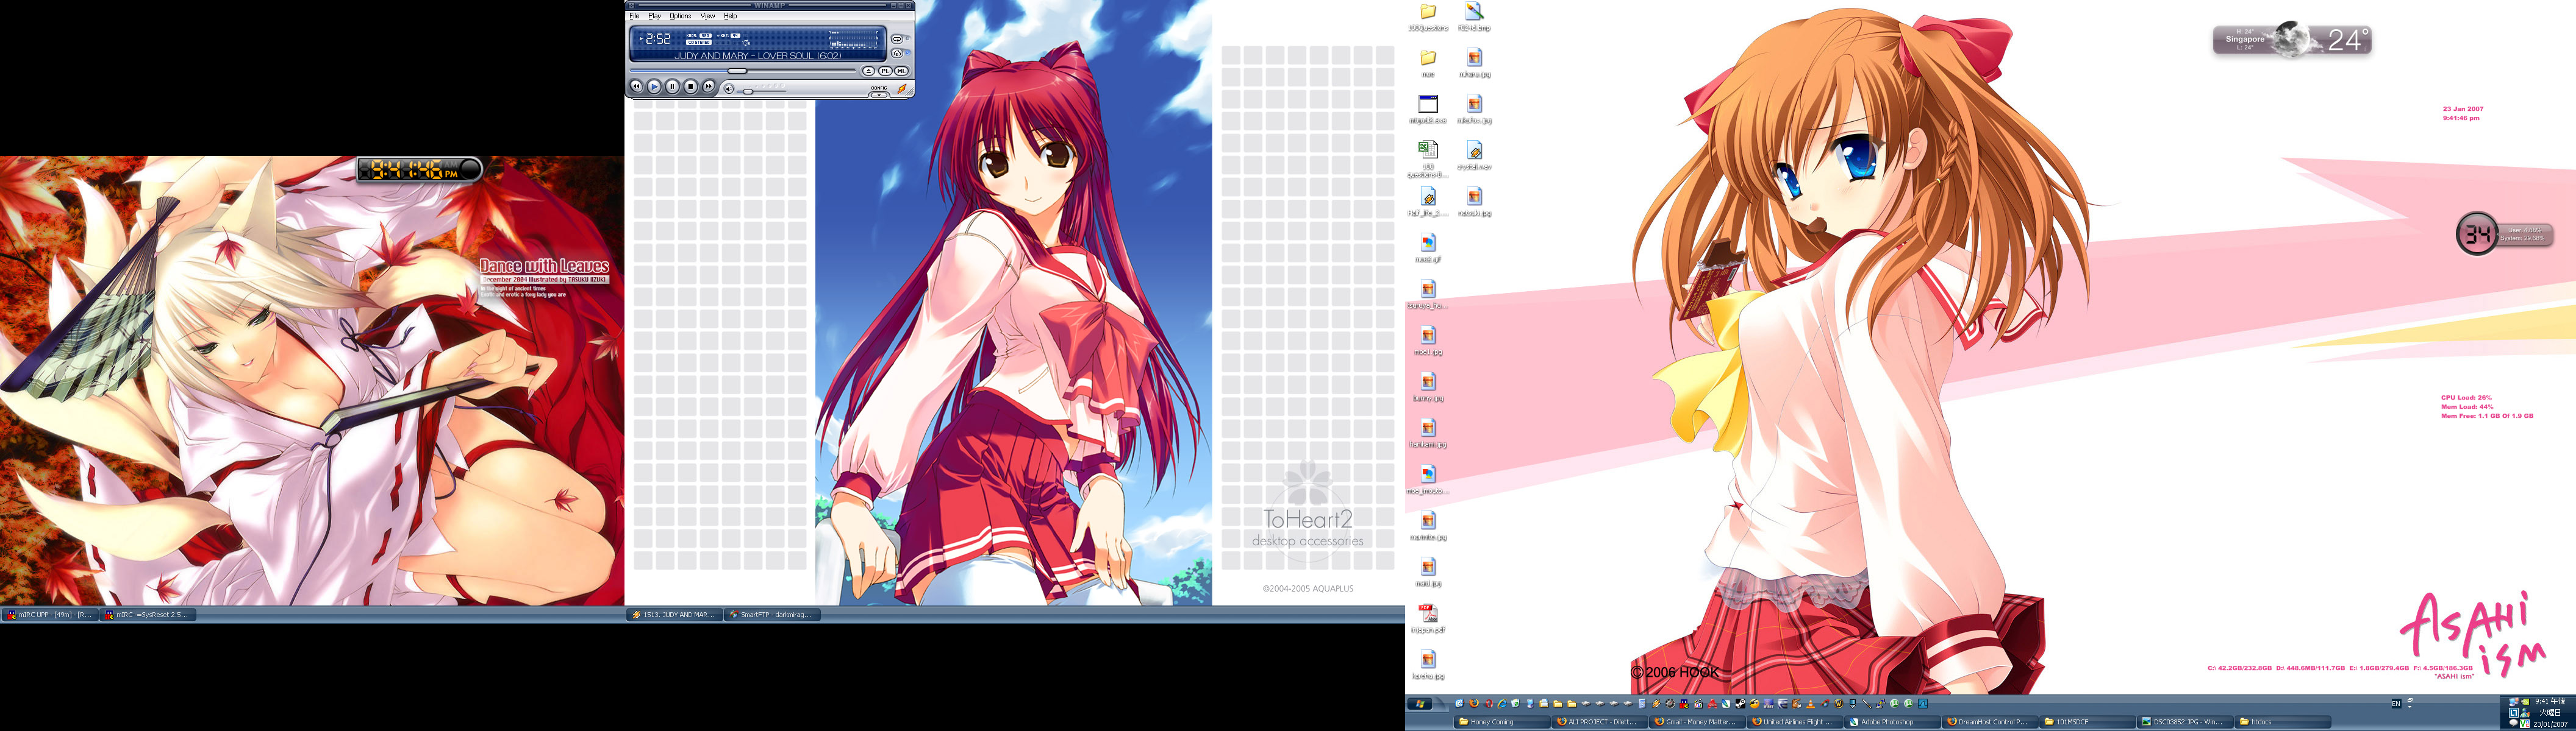Viewport: 2576px width, 731px height.
Task: Mute Winamp with the speaker icon
Action: pyautogui.click(x=729, y=90)
